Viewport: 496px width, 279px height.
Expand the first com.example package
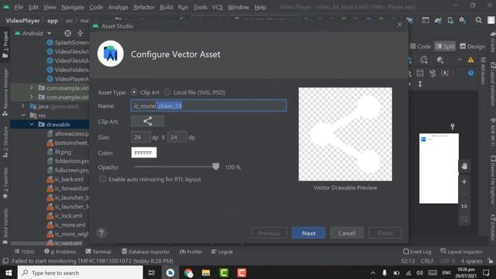tap(31, 88)
